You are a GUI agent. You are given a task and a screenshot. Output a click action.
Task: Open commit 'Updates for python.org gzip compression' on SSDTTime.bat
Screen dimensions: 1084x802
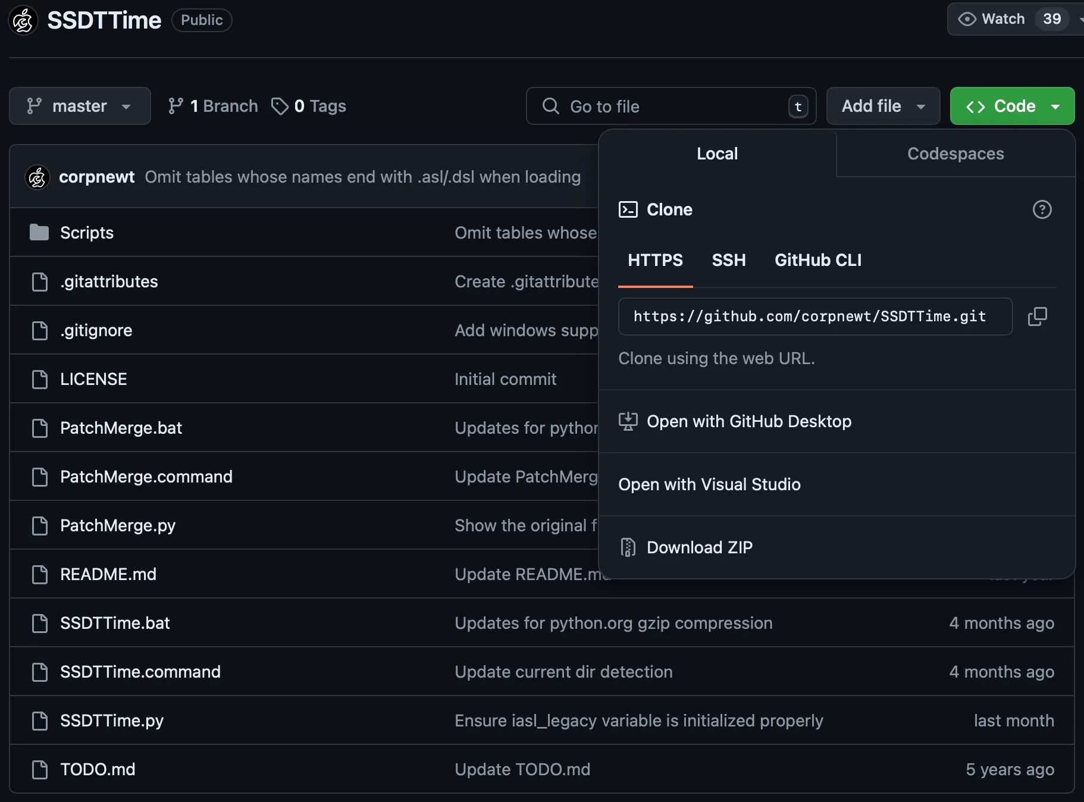point(613,623)
